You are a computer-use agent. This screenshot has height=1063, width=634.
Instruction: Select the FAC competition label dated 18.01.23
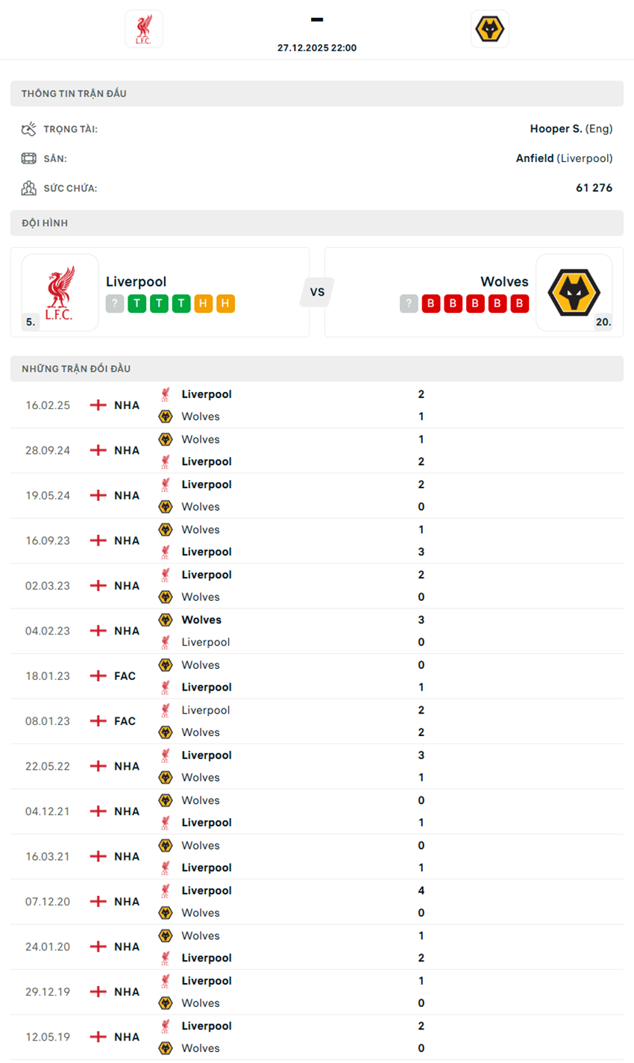pos(124,676)
